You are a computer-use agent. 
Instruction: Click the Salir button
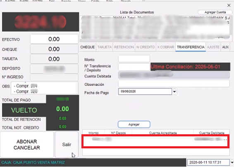click(67, 145)
